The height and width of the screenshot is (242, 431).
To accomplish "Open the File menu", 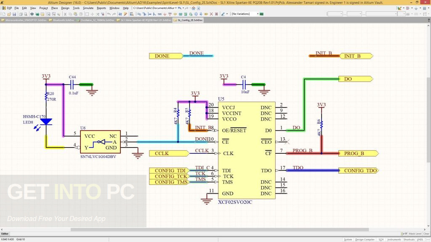I will pyautogui.click(x=16, y=8).
